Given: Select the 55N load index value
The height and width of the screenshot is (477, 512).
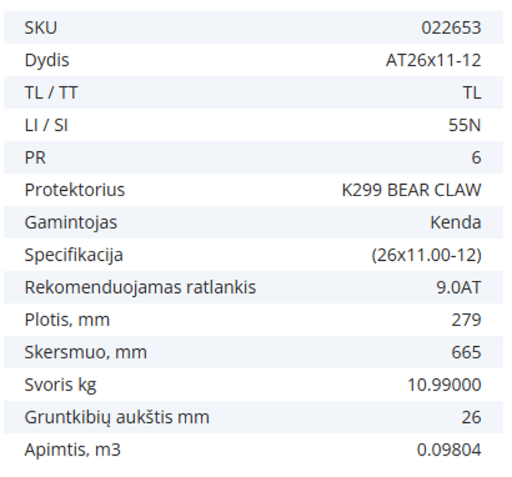Looking at the screenshot, I should pyautogui.click(x=465, y=125).
